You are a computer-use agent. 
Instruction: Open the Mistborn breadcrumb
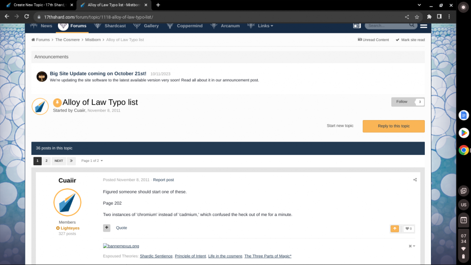point(93,40)
